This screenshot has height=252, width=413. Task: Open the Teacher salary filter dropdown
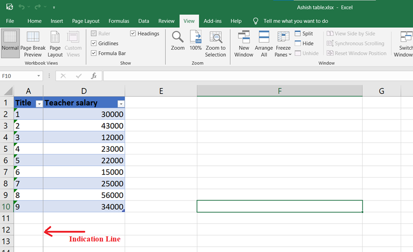[x=121, y=103]
